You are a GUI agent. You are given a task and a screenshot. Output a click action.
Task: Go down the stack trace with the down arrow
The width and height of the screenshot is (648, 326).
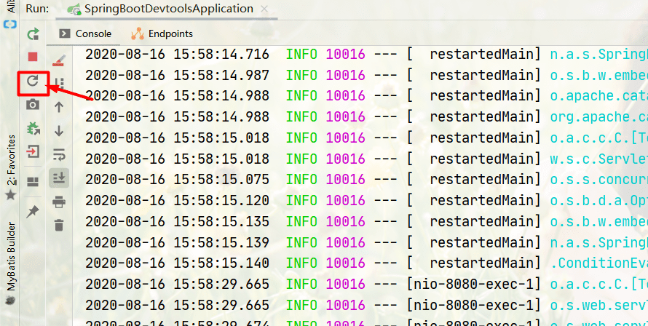(x=59, y=131)
